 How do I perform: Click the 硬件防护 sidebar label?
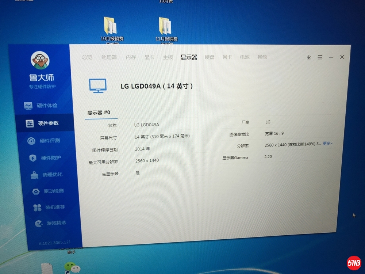[51, 158]
